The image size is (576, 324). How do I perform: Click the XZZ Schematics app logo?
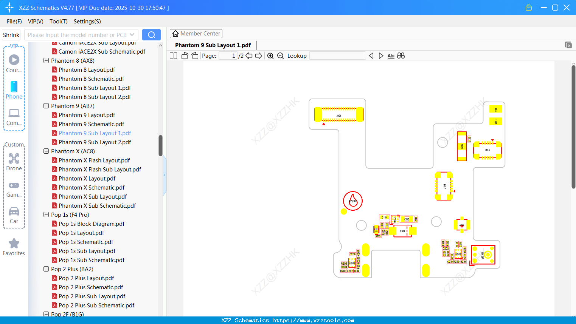tap(9, 8)
